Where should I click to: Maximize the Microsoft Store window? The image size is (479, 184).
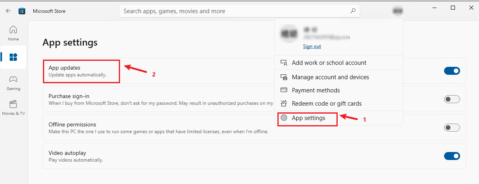pyautogui.click(x=453, y=8)
